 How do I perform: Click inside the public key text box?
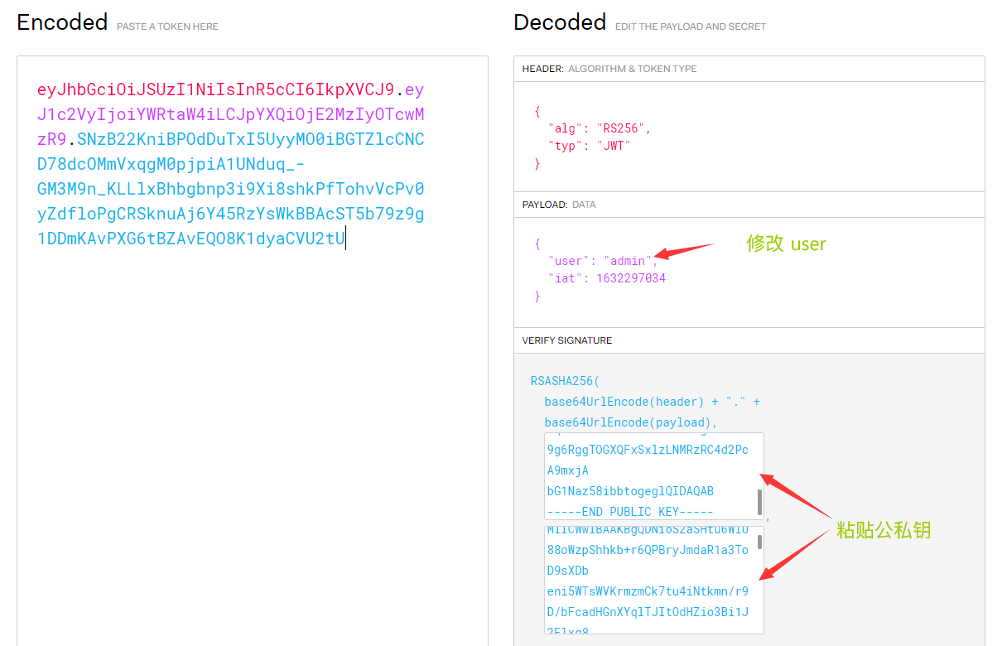(648, 476)
